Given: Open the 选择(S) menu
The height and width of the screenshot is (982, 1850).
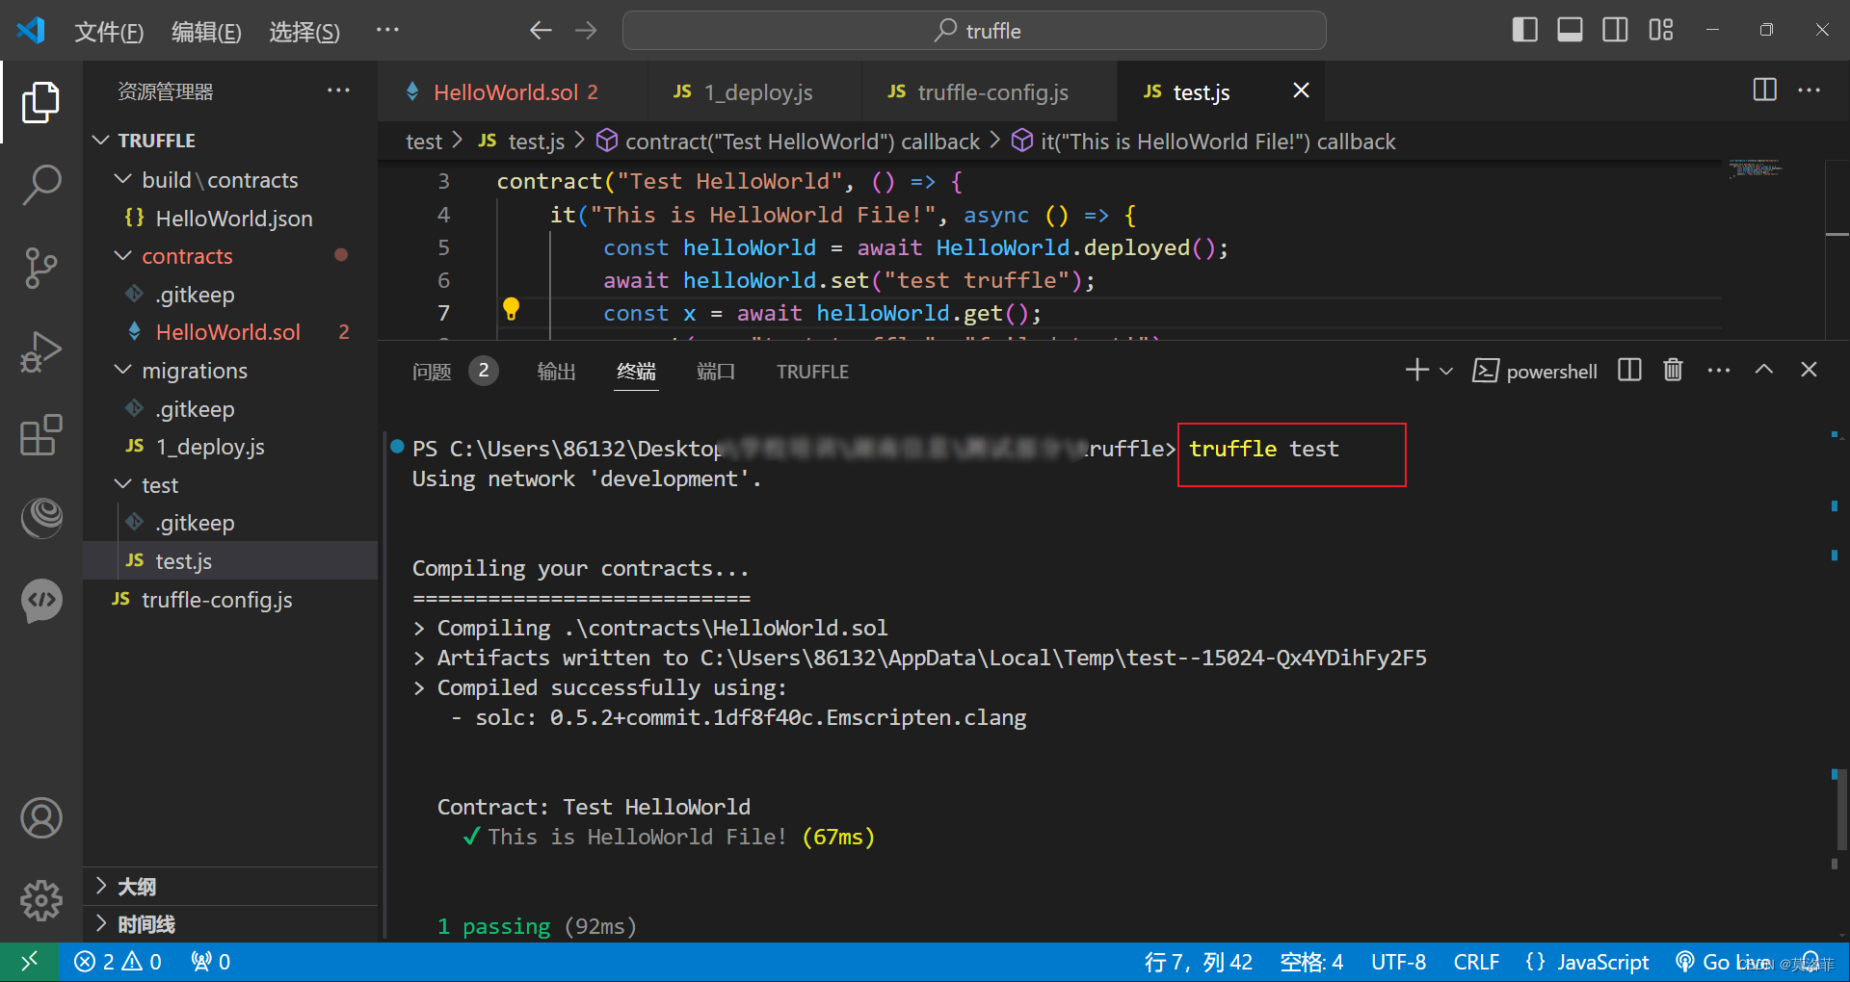Looking at the screenshot, I should pyautogui.click(x=304, y=32).
